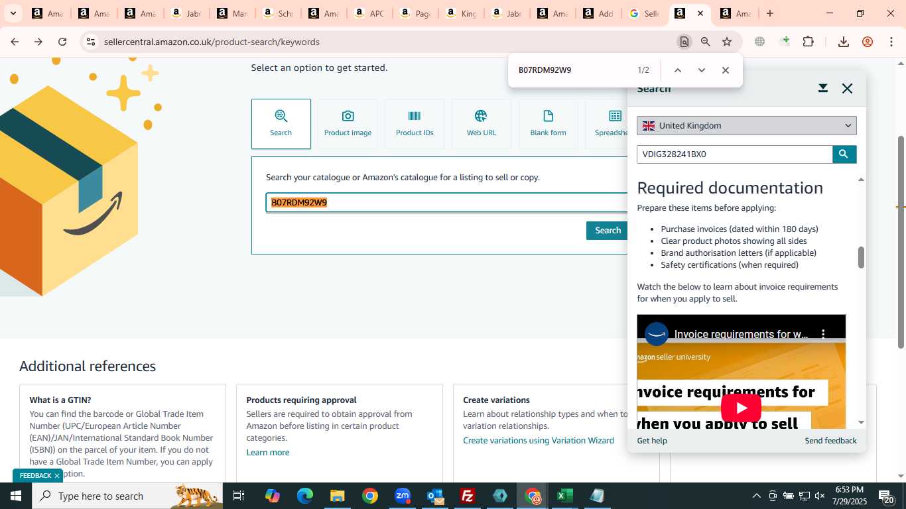906x509 pixels.
Task: Close the Search help side panel
Action: click(x=847, y=88)
